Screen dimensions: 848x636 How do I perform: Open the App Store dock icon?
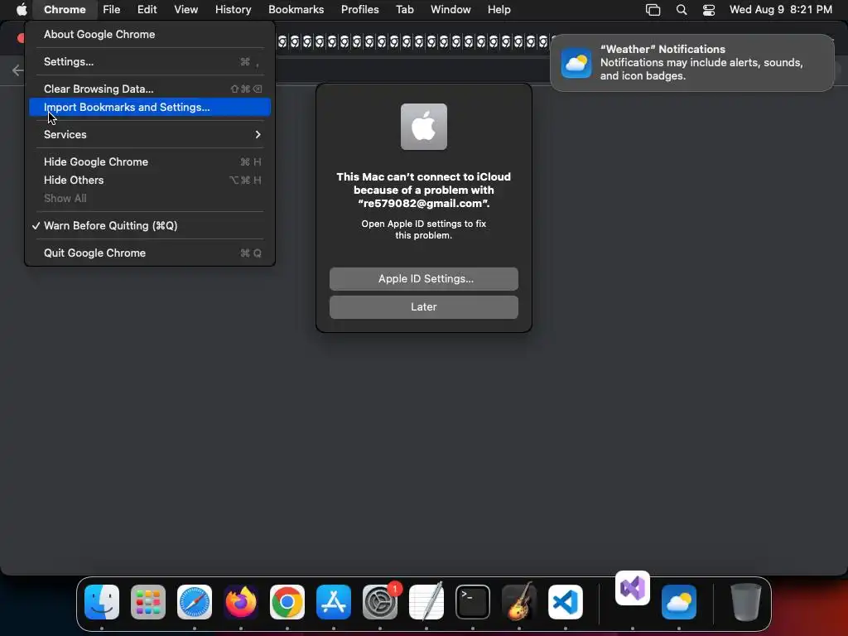point(334,602)
